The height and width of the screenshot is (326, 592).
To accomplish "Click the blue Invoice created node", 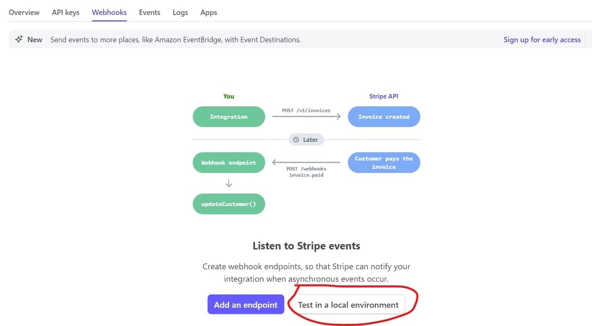I will [384, 117].
